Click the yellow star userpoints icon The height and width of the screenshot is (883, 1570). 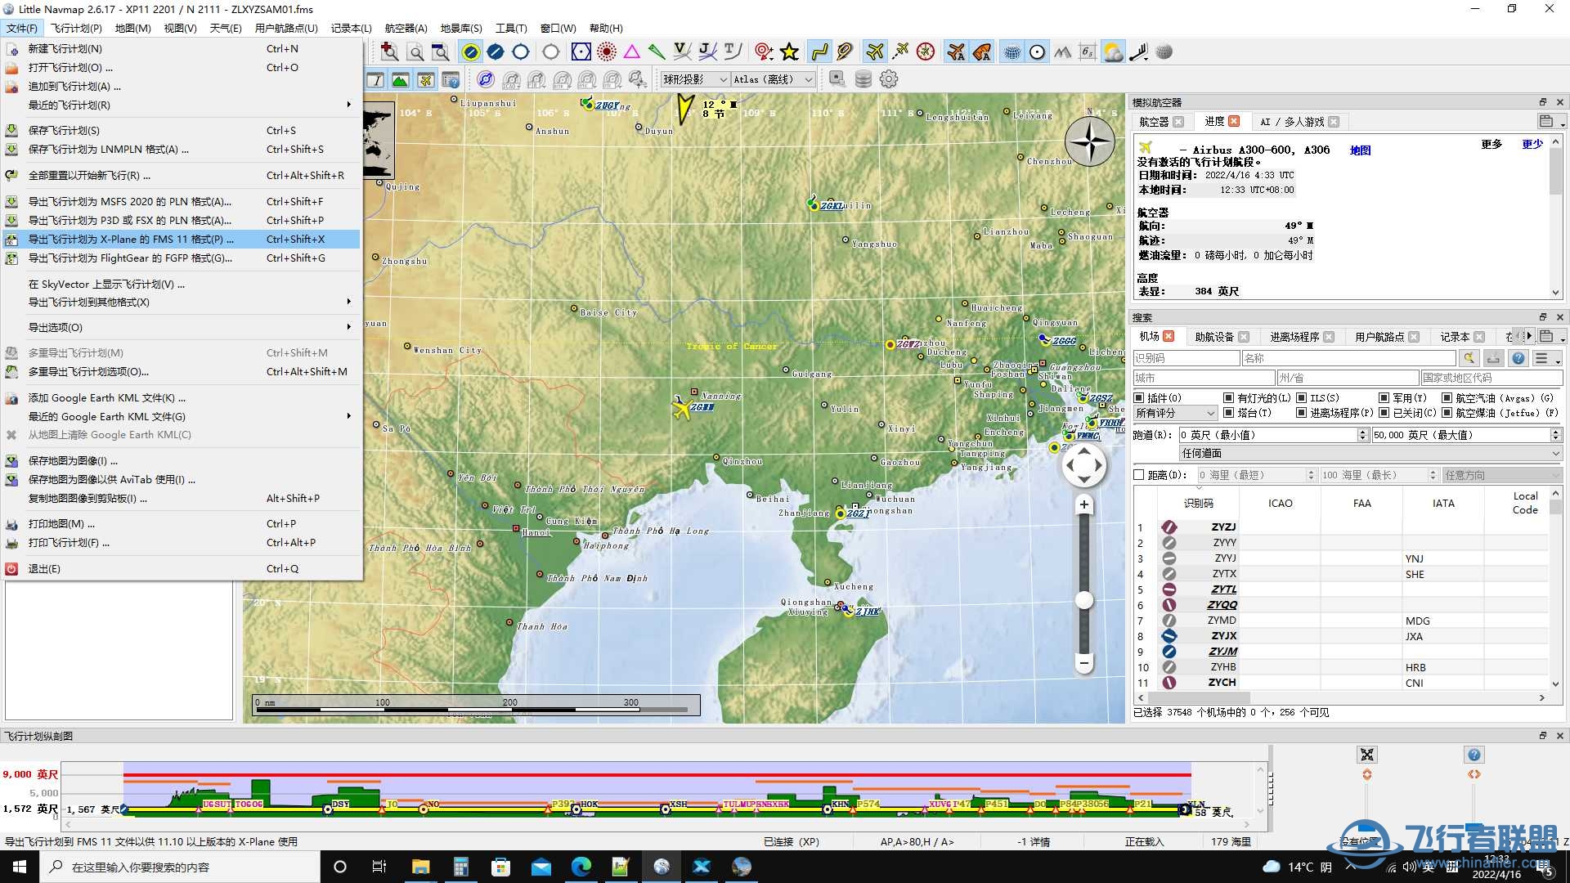point(789,52)
